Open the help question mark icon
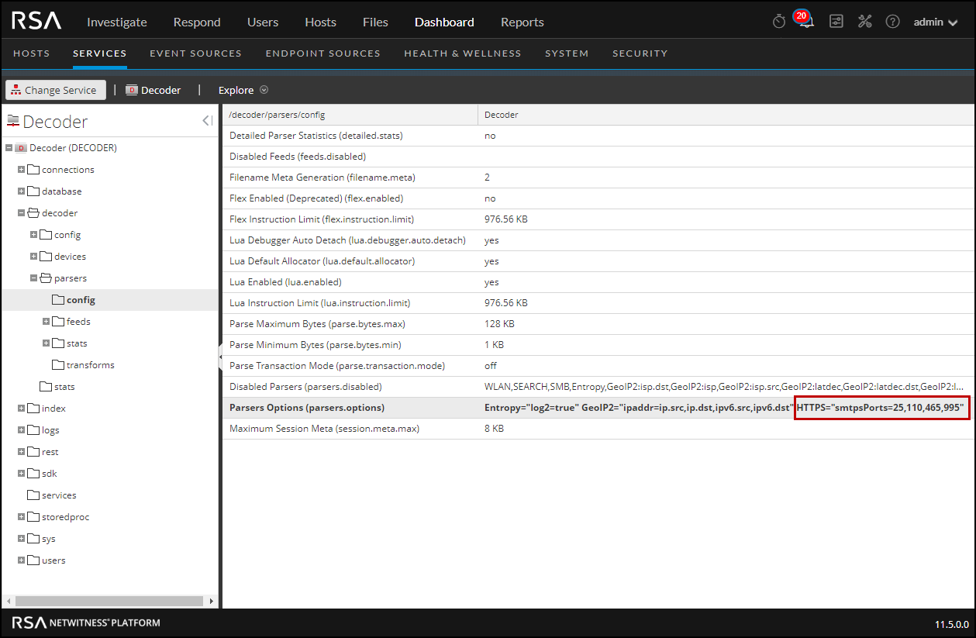This screenshot has width=976, height=638. pyautogui.click(x=893, y=22)
